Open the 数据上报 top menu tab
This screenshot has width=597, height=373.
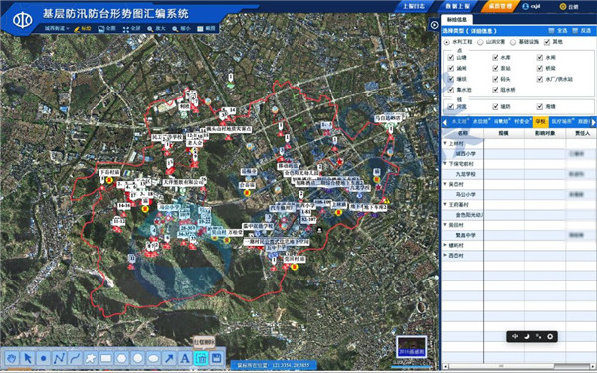click(x=458, y=6)
